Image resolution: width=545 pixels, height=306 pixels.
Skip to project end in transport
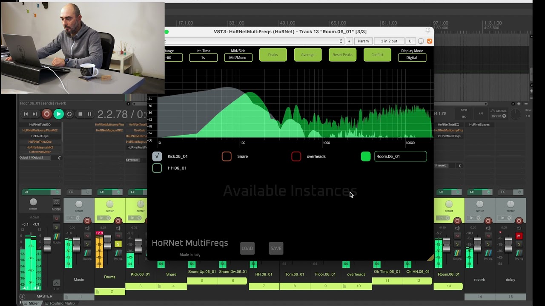pyautogui.click(x=35, y=114)
